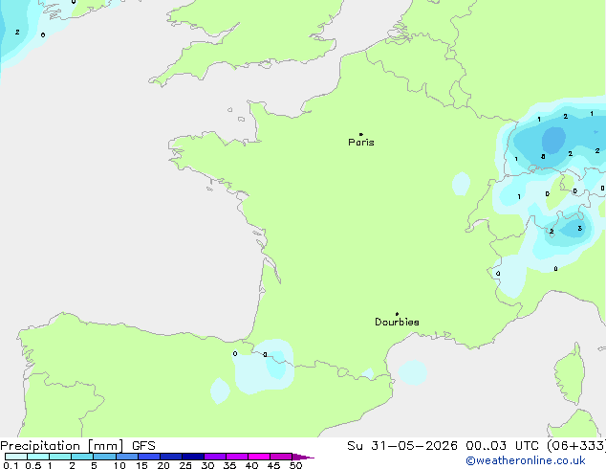Screen dimensions: 606x469
Task: Click the Dourbies location label
Action: [x=397, y=322]
